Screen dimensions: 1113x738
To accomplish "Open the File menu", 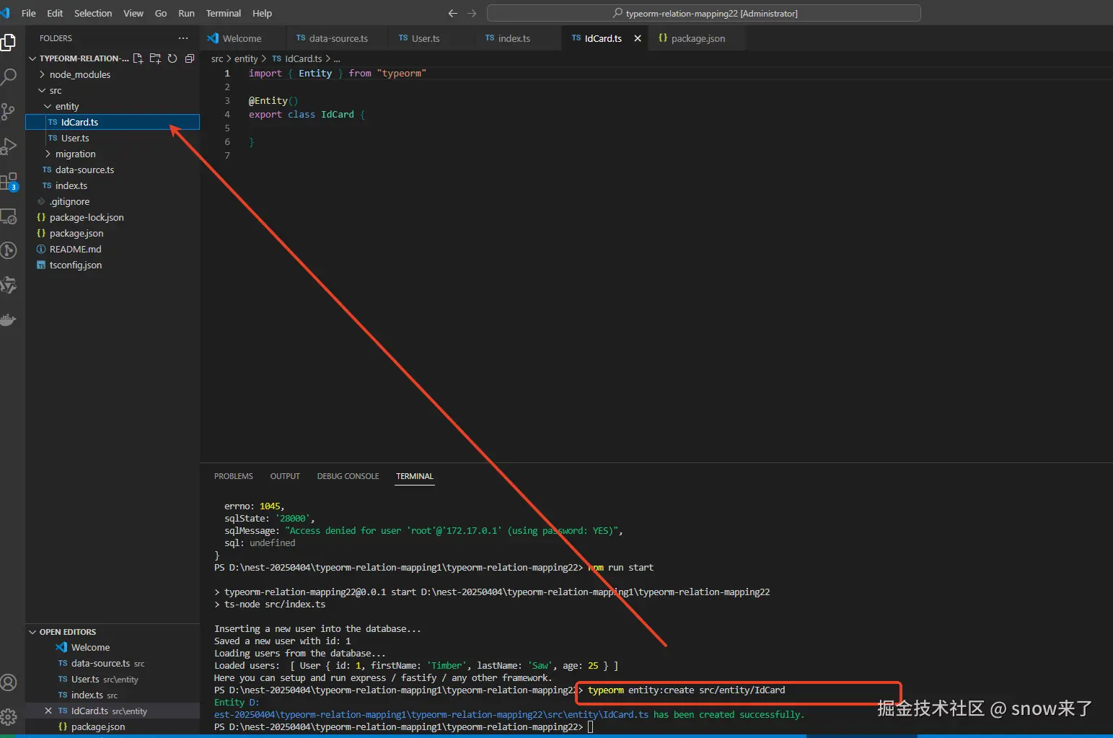I will click(x=29, y=13).
